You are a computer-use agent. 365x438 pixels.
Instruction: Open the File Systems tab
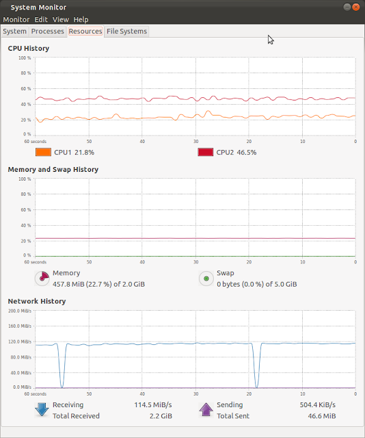[x=126, y=31]
